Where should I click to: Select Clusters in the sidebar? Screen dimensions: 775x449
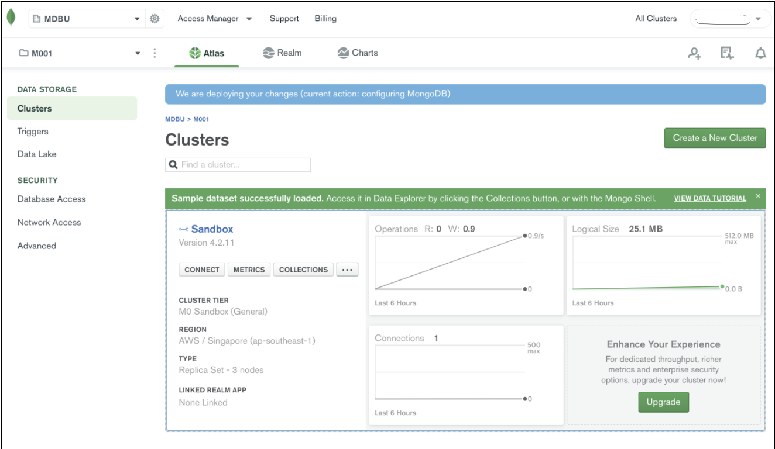pyautogui.click(x=72, y=109)
